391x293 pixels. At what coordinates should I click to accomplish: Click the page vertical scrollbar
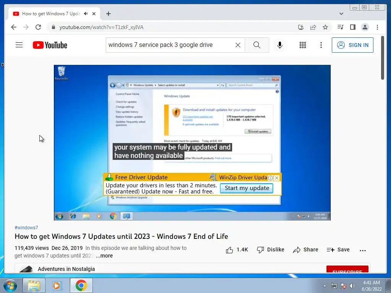click(383, 58)
